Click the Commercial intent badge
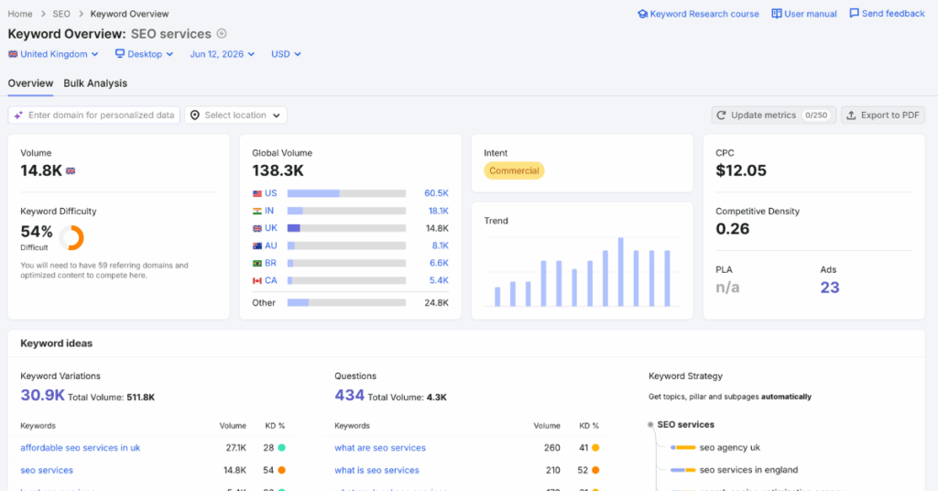The height and width of the screenshot is (491, 938). [x=514, y=171]
